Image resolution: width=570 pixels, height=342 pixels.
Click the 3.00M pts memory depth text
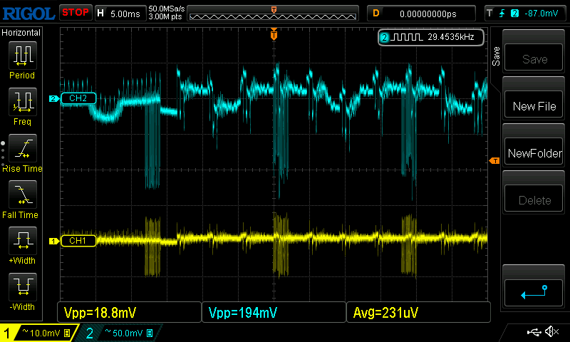click(165, 16)
